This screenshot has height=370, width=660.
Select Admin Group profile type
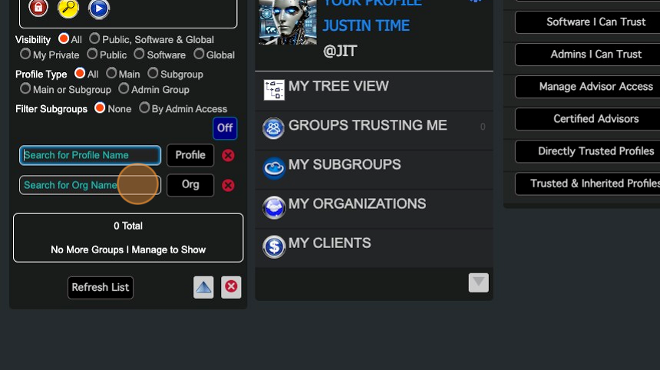pyautogui.click(x=124, y=88)
